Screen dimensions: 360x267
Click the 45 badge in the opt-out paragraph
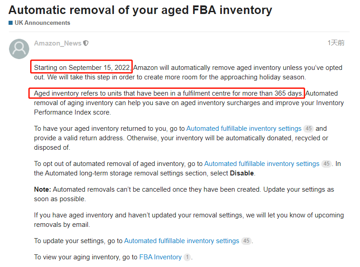[x=326, y=164]
